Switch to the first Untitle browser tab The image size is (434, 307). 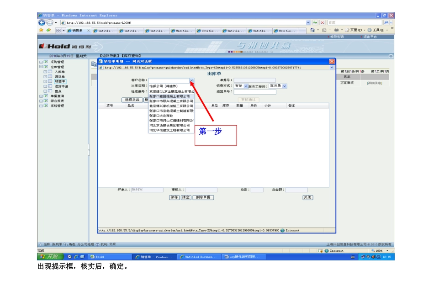click(105, 31)
